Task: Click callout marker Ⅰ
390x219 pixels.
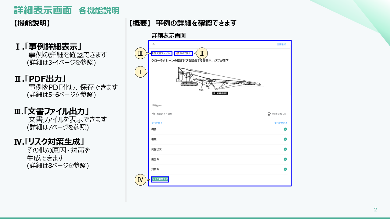Action: [140, 72]
